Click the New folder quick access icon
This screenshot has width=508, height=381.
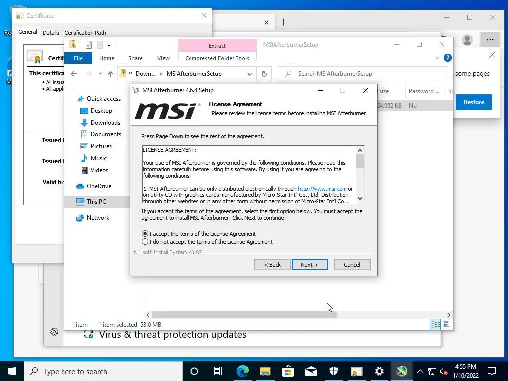100,44
